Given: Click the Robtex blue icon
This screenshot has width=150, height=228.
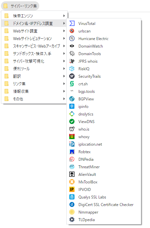Looking at the screenshot, I should [72, 152].
